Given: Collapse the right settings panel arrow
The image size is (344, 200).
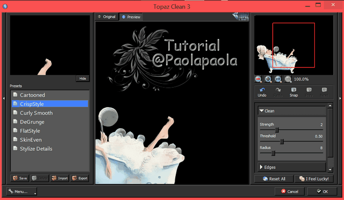Looking at the screenshot, I should 340,98.
